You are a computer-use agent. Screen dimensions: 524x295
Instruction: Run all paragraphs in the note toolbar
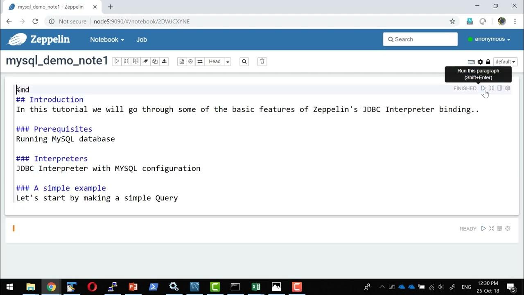[x=117, y=61]
